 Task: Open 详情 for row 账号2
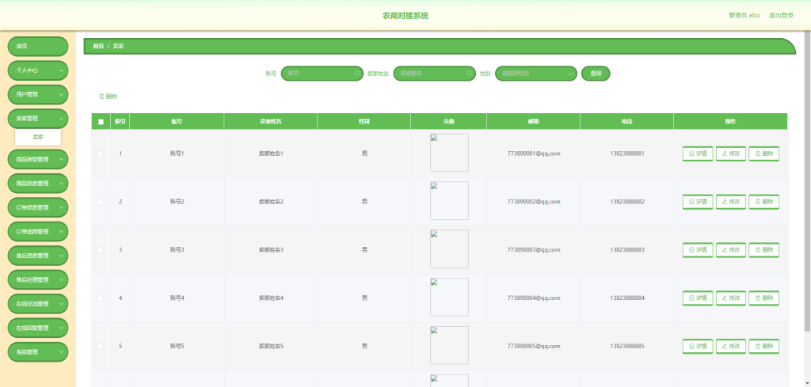tap(698, 202)
